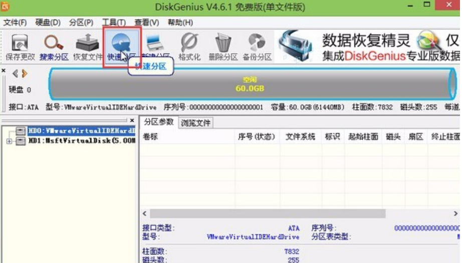The image size is (462, 263).
Task: Switch to the 浏览文件 tab
Action: pyautogui.click(x=195, y=123)
